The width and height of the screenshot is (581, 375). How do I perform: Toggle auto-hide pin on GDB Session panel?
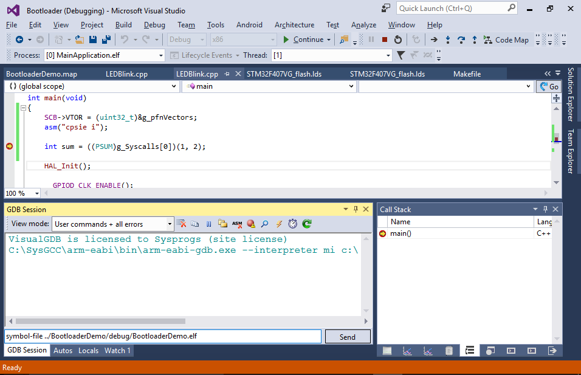(x=356, y=209)
